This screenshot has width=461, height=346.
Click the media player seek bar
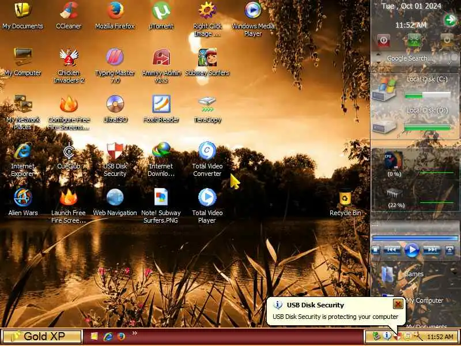pos(415,238)
